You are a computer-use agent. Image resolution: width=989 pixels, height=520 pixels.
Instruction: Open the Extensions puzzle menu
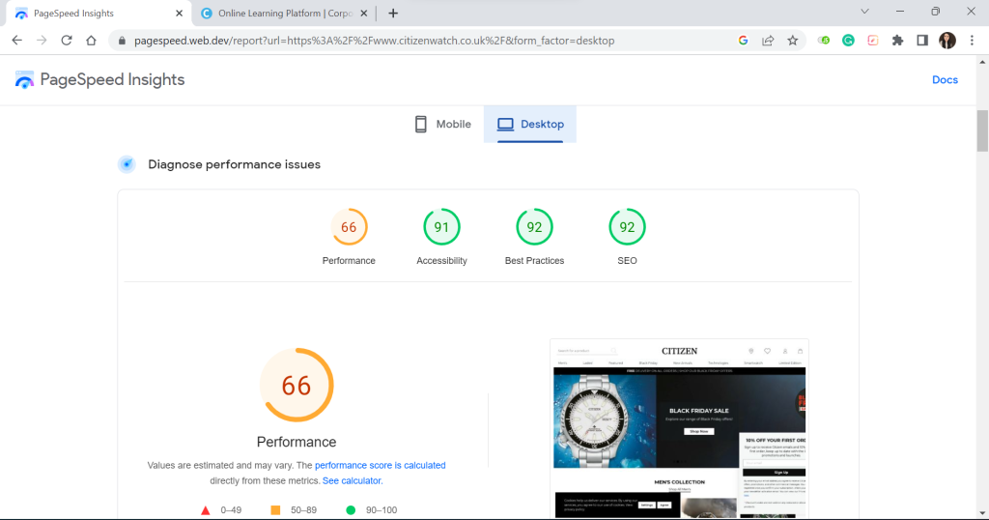coord(897,41)
